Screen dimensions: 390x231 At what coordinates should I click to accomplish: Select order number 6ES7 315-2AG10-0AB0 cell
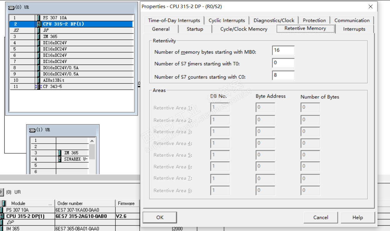click(85, 216)
